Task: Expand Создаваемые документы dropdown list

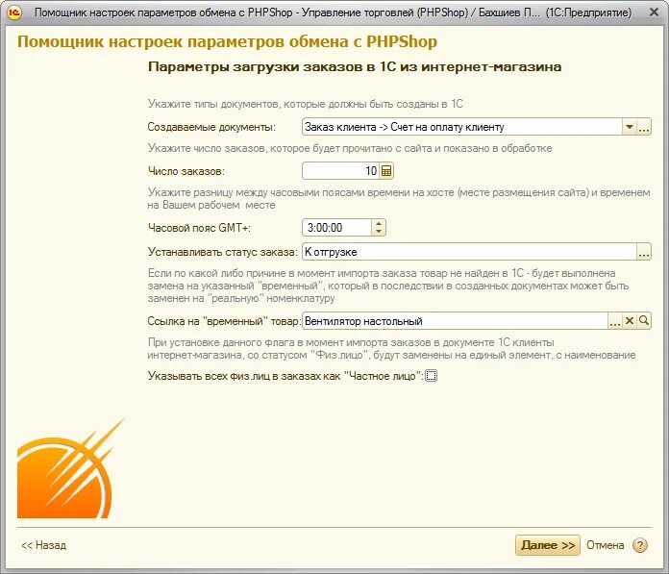Action: (x=630, y=127)
